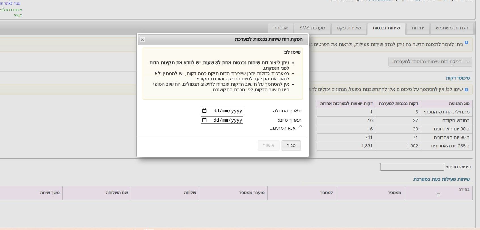
Task: Go to מערכת SMS tab
Action: pyautogui.click(x=312, y=28)
